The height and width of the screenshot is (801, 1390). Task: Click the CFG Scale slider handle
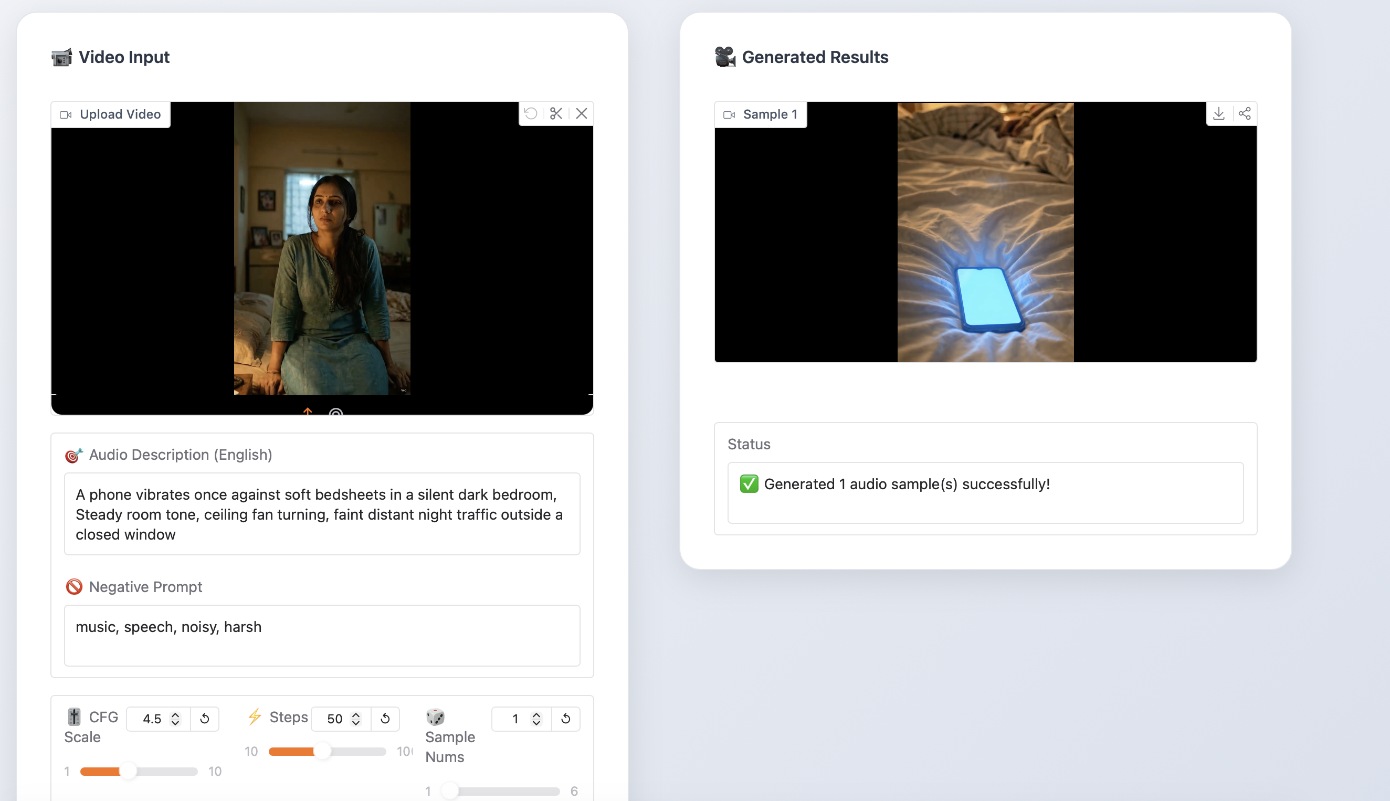click(128, 771)
